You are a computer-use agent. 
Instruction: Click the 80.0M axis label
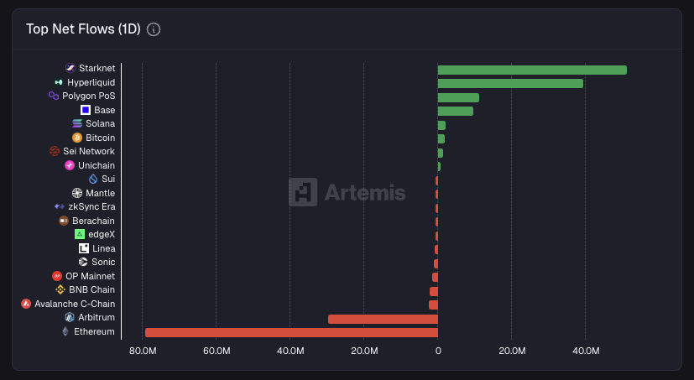coord(143,351)
